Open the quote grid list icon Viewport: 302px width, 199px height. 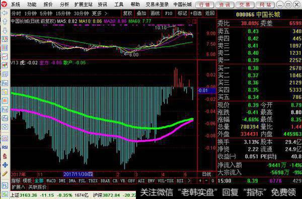(5, 48)
